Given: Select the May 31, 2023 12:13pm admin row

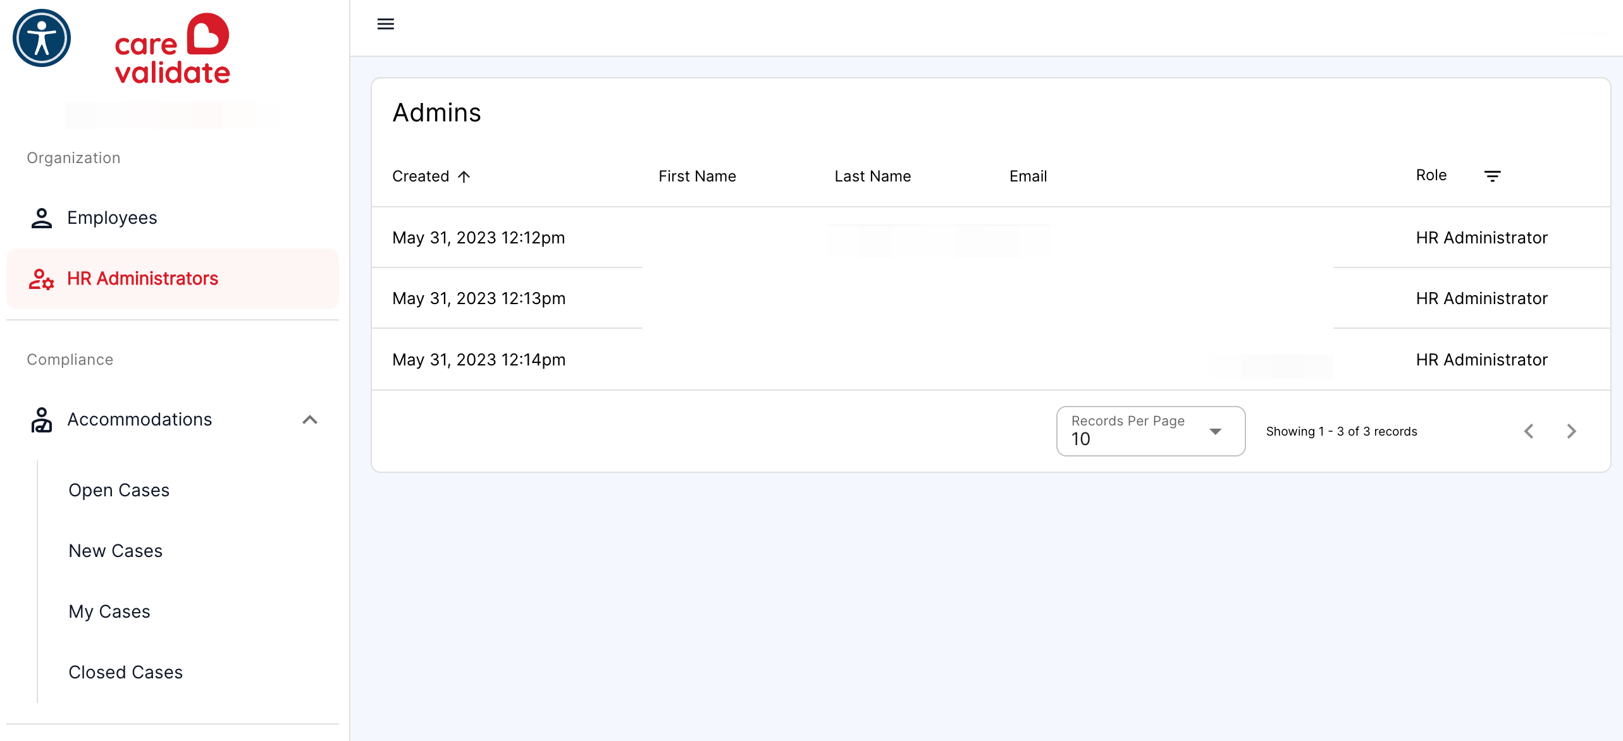Looking at the screenshot, I should [990, 298].
